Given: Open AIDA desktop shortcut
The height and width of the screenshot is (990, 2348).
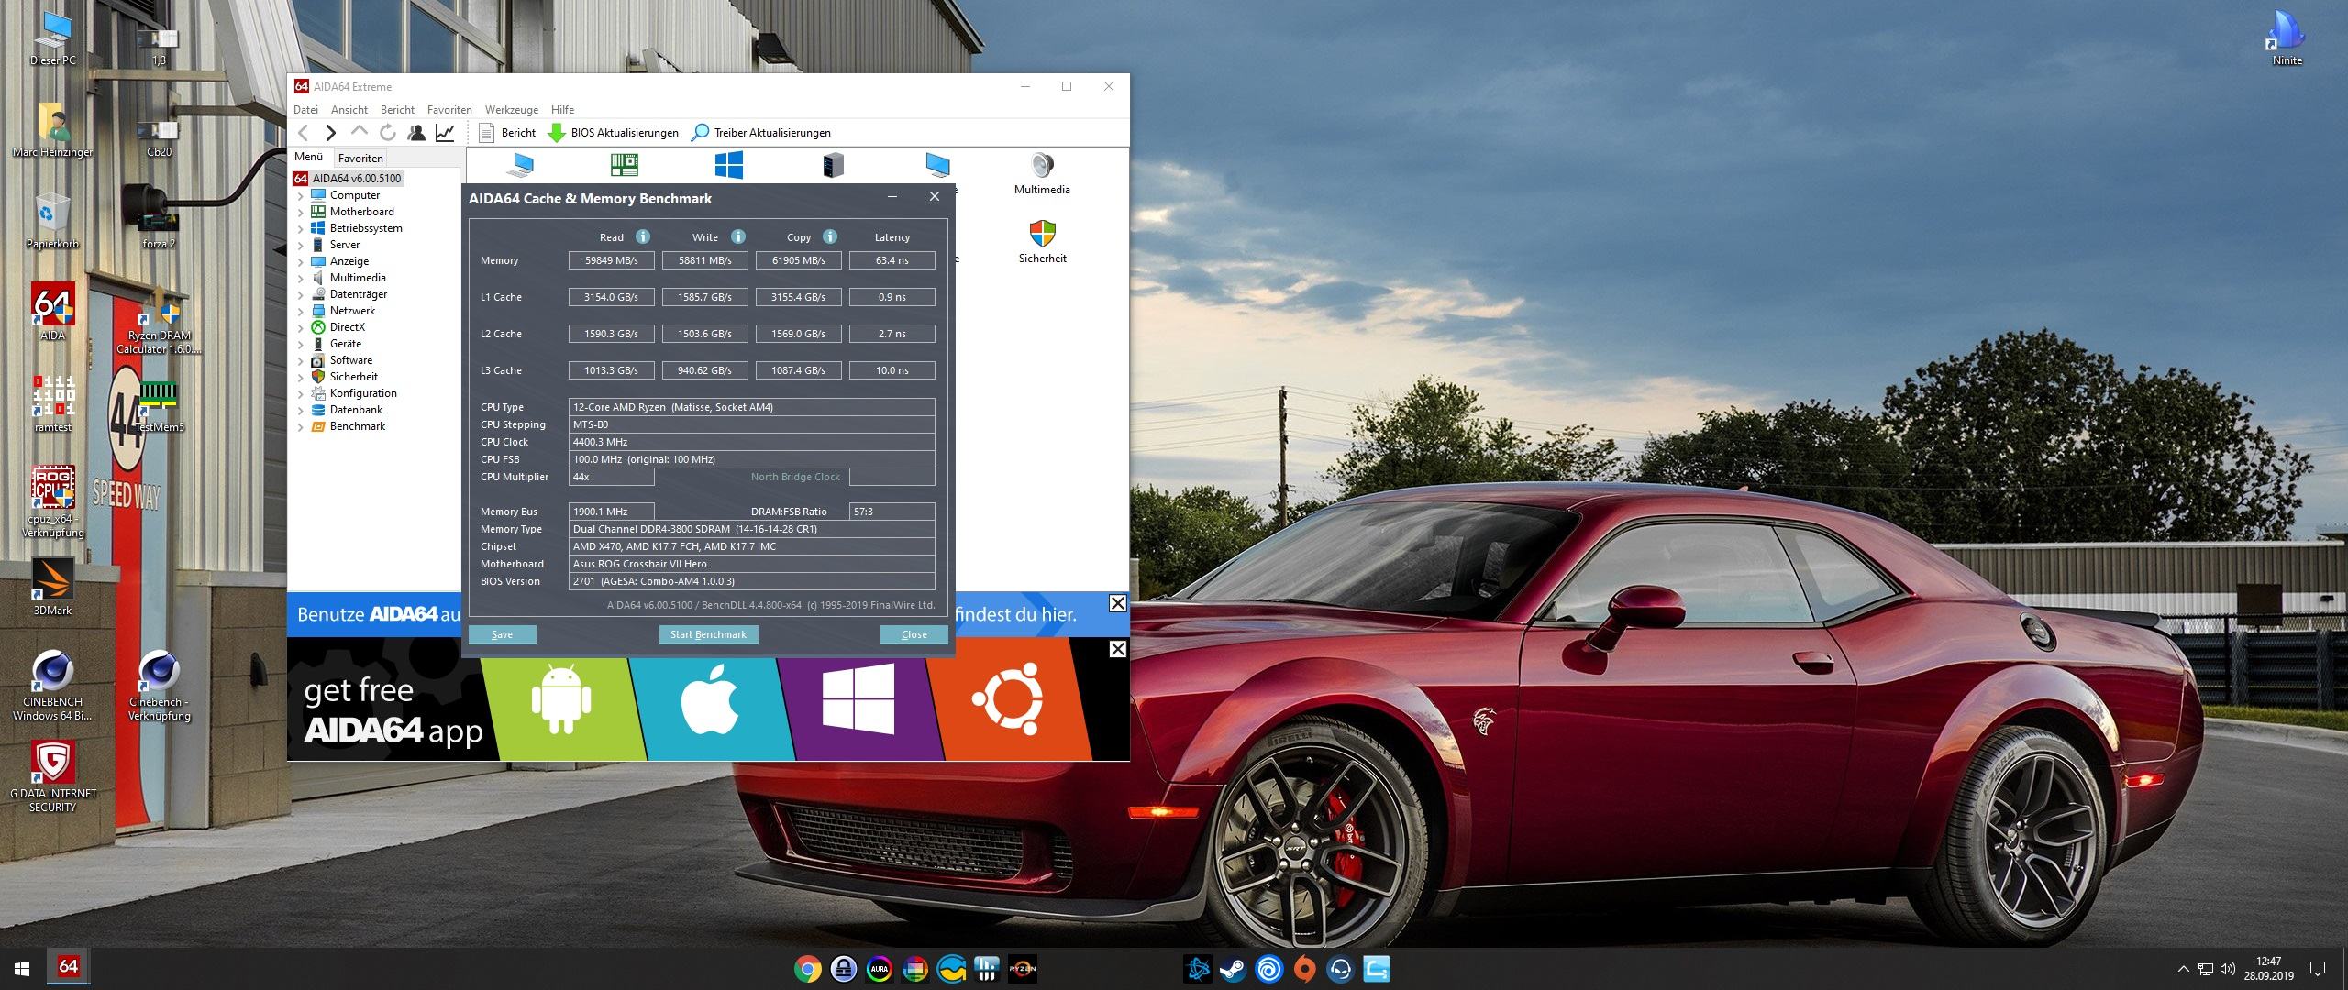Looking at the screenshot, I should pyautogui.click(x=52, y=312).
